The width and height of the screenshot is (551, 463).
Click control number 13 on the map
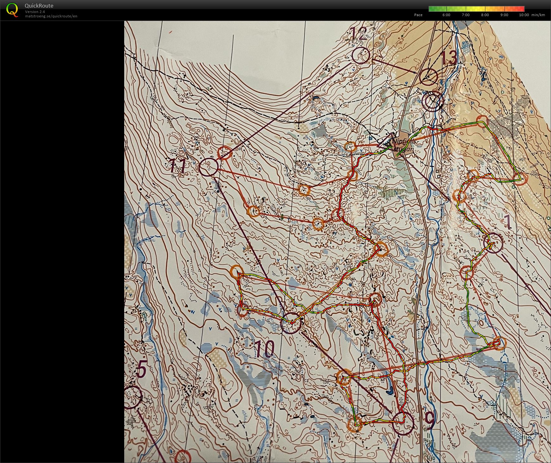coord(449,58)
